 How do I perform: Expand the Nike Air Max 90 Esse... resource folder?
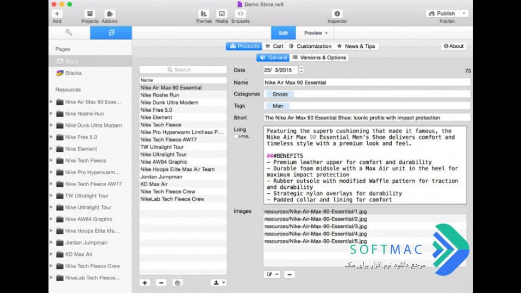click(51, 101)
